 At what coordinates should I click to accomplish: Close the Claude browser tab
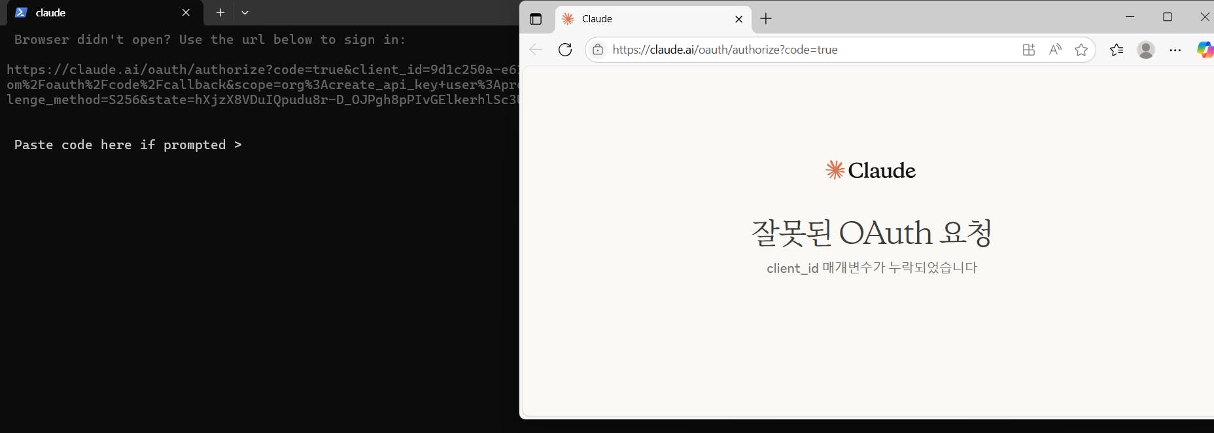(x=738, y=19)
